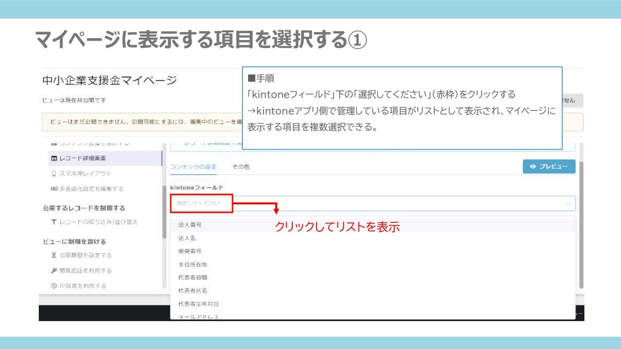Click the 中小企業支援金マイページ view title

109,81
